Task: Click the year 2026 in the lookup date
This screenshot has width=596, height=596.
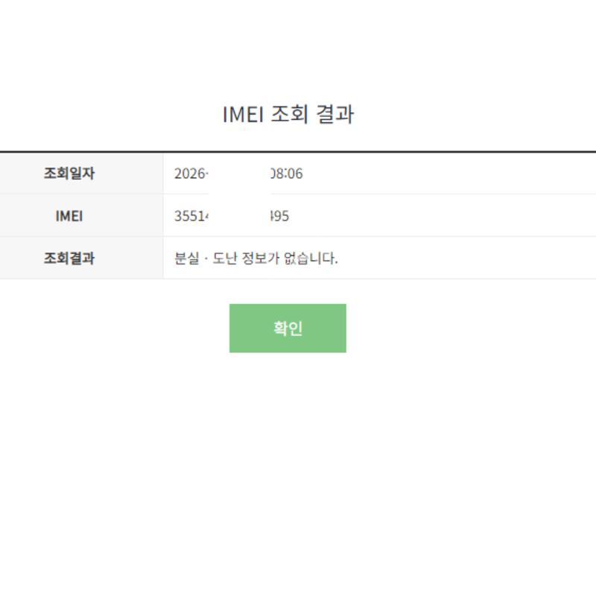Action: 190,174
